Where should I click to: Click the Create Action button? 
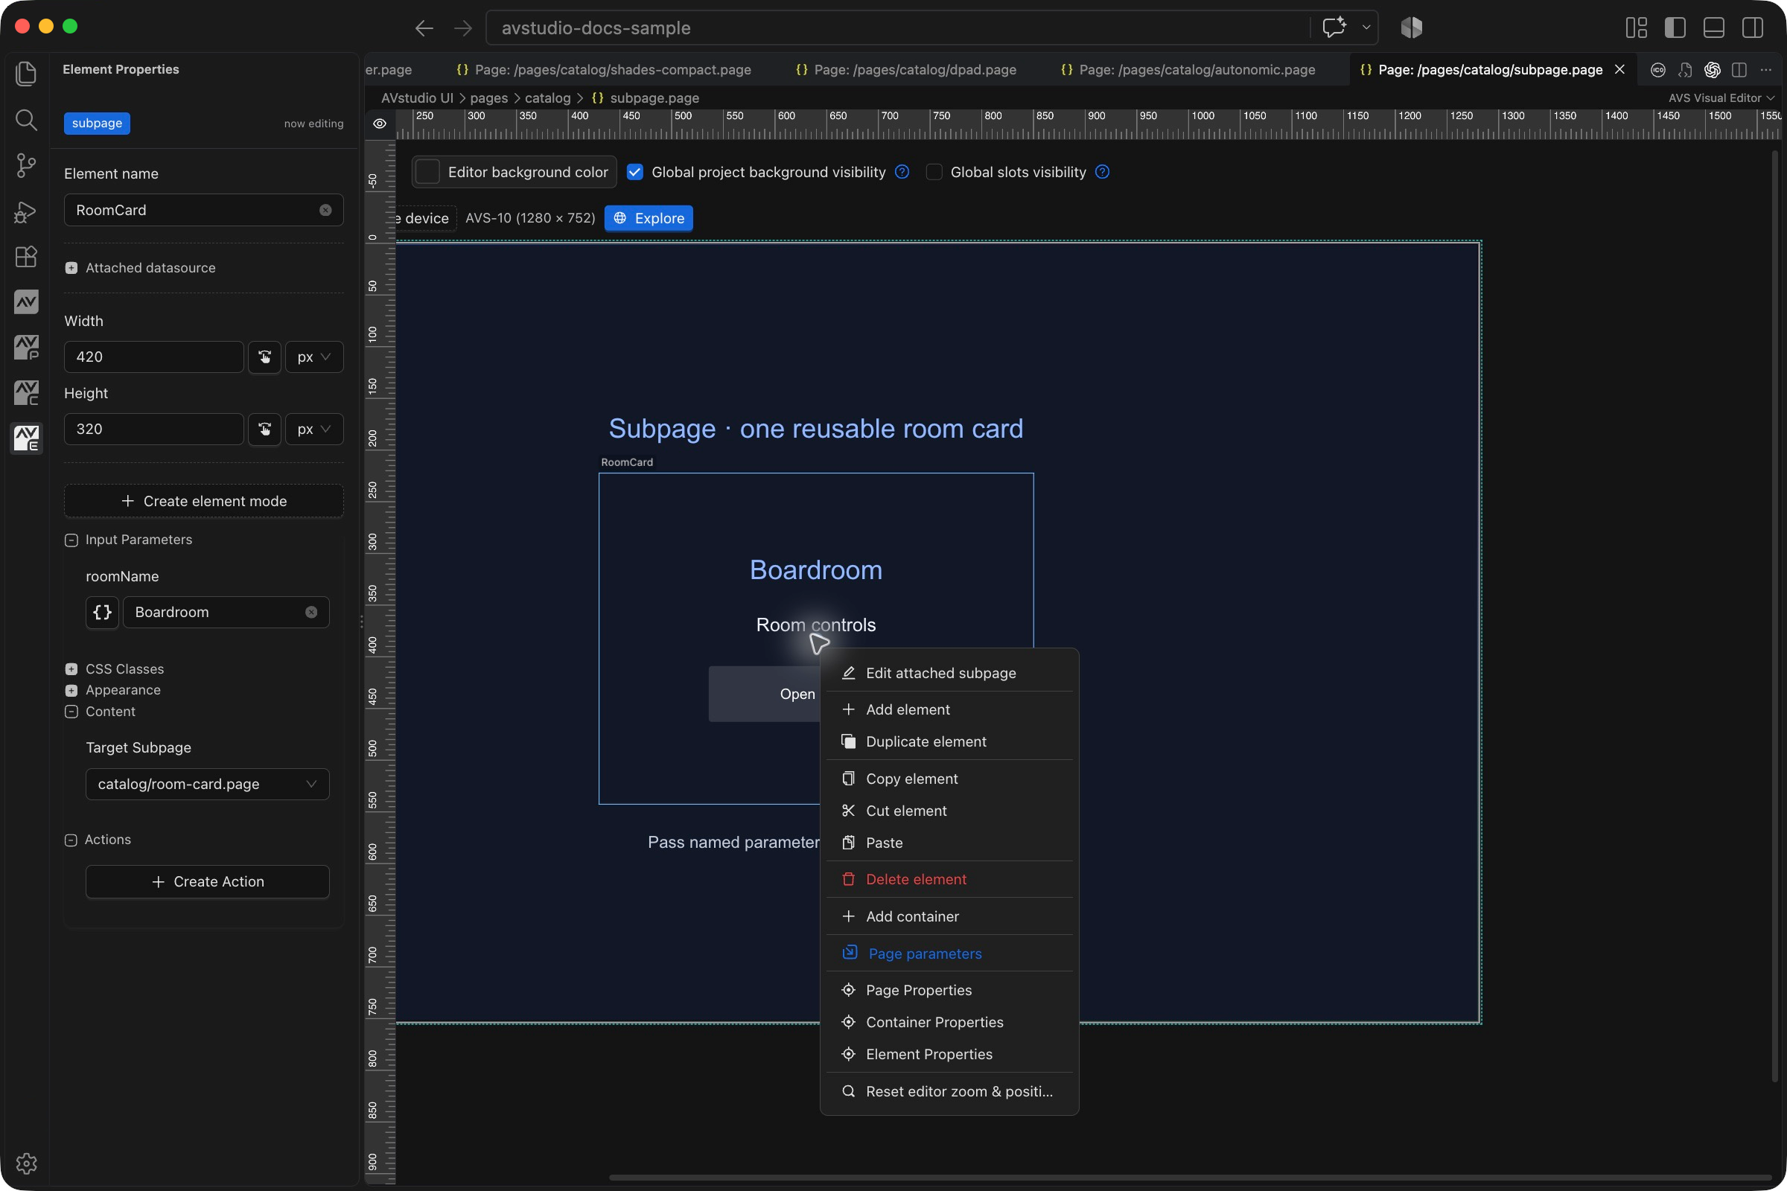tap(208, 882)
